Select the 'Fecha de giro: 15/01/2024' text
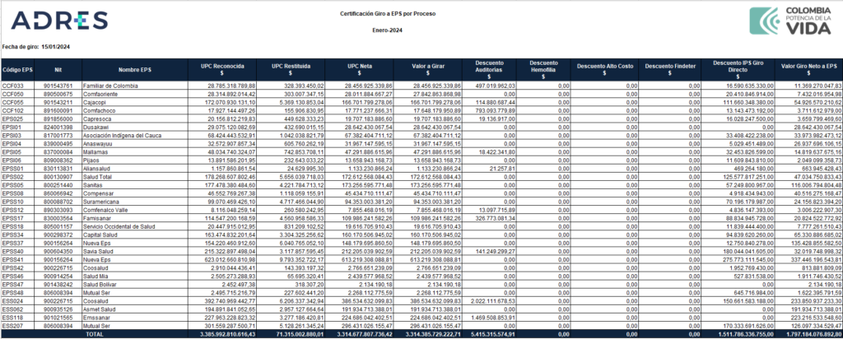This screenshot has height=339, width=843. click(x=36, y=47)
